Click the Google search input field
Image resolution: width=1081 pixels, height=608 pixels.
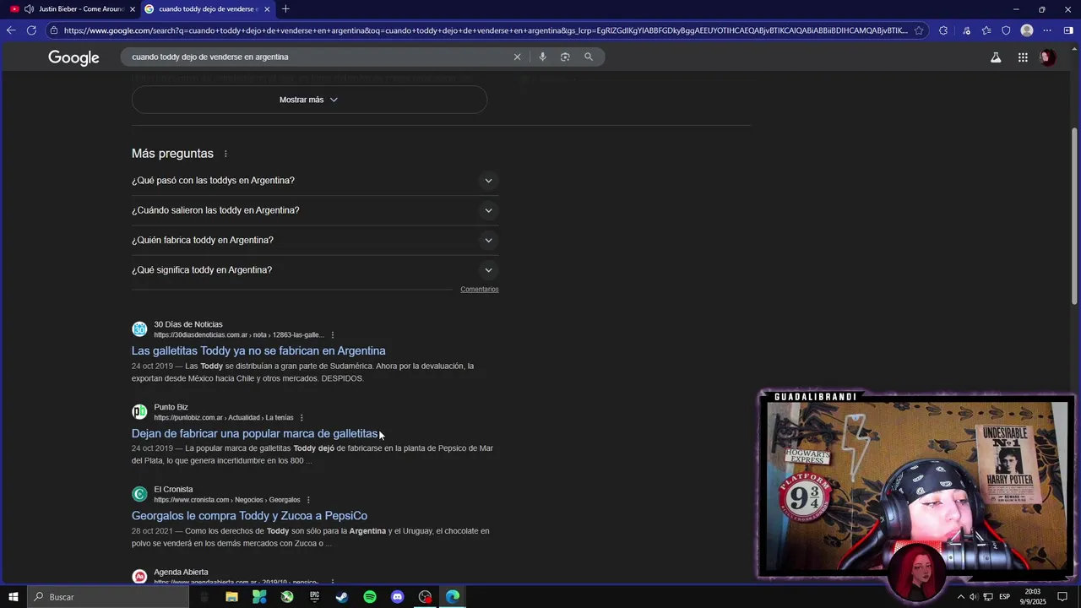pos(321,57)
